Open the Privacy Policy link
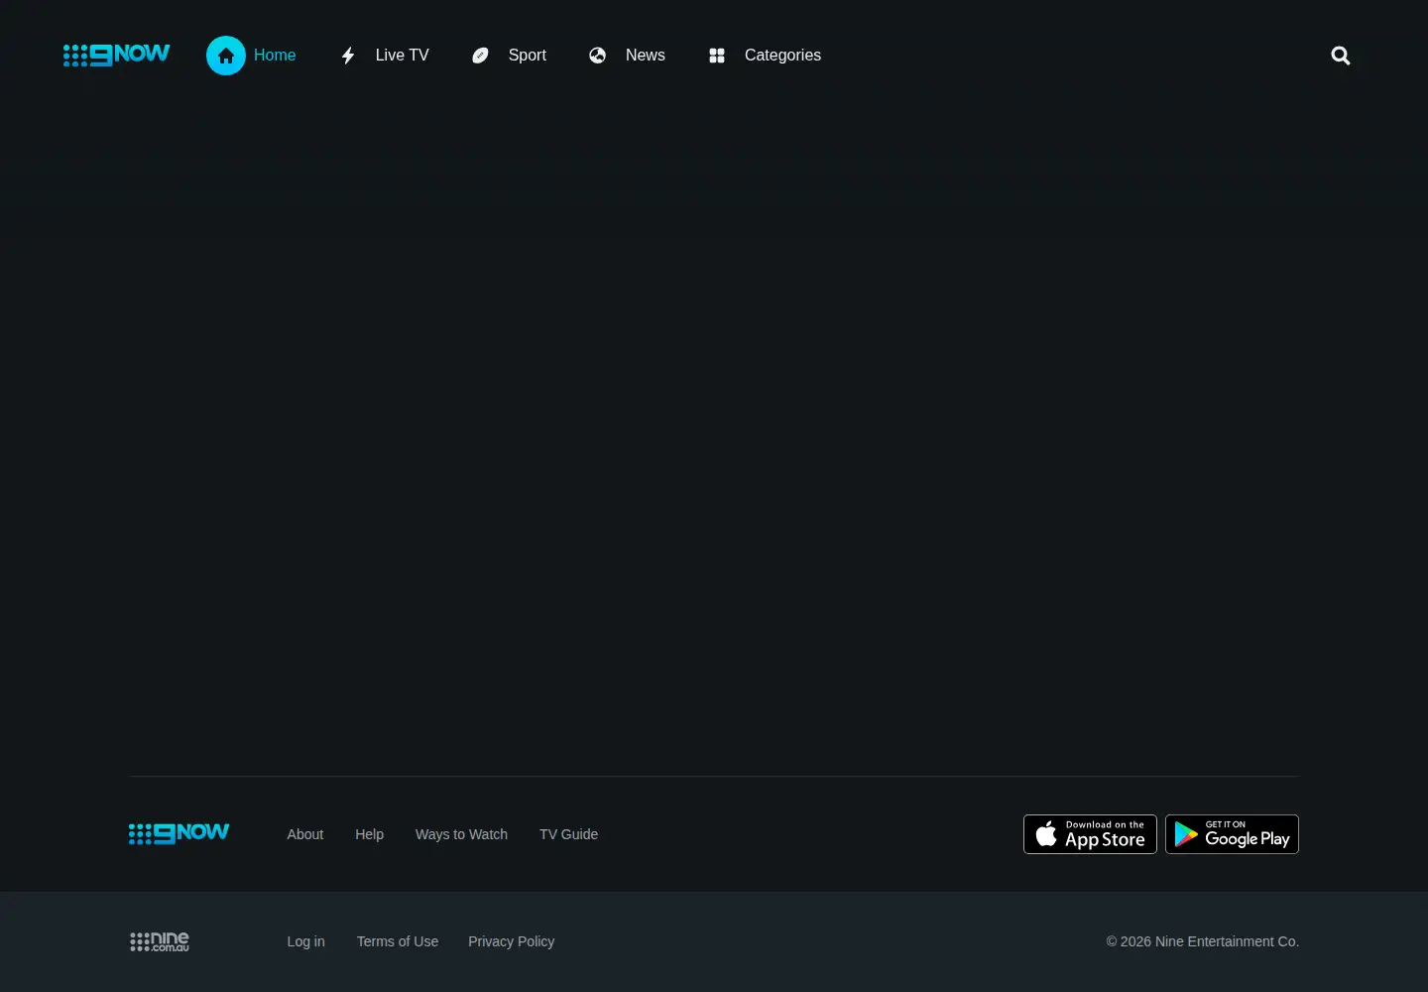Screen dimensions: 1428x992 coord(511,941)
